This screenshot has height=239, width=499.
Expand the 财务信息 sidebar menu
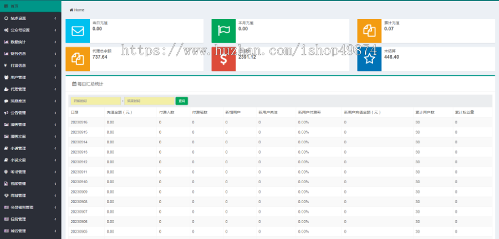[30, 54]
